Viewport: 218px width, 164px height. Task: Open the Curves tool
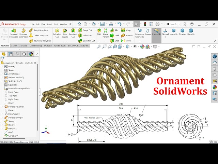[148, 32]
